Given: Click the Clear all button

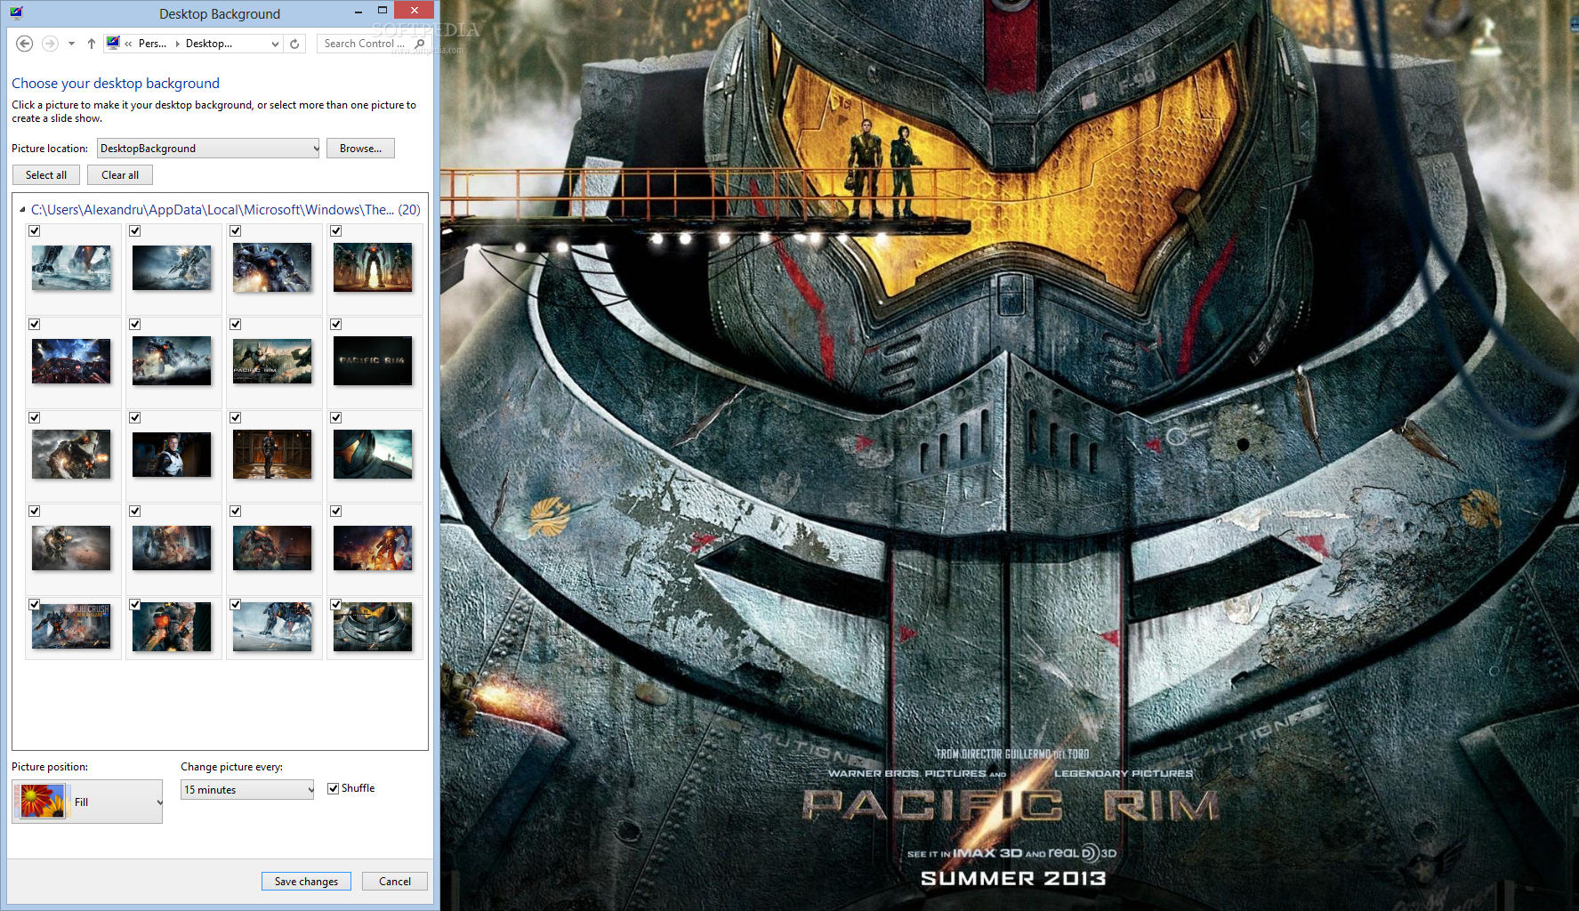Looking at the screenshot, I should 120,175.
